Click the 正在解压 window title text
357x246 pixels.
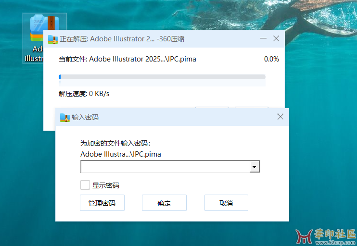pyautogui.click(x=122, y=39)
